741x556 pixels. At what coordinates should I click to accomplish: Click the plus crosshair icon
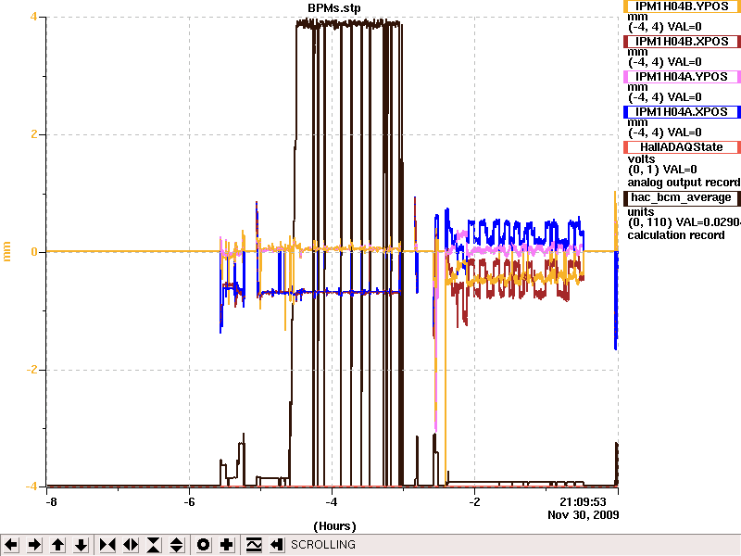(x=226, y=545)
